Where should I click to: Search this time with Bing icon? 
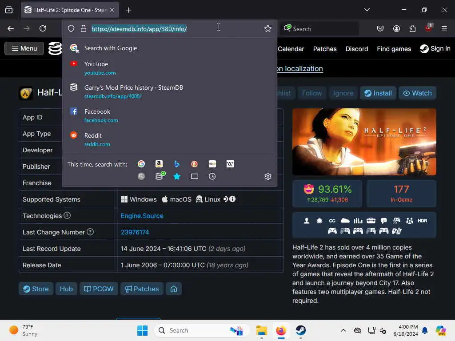click(176, 164)
